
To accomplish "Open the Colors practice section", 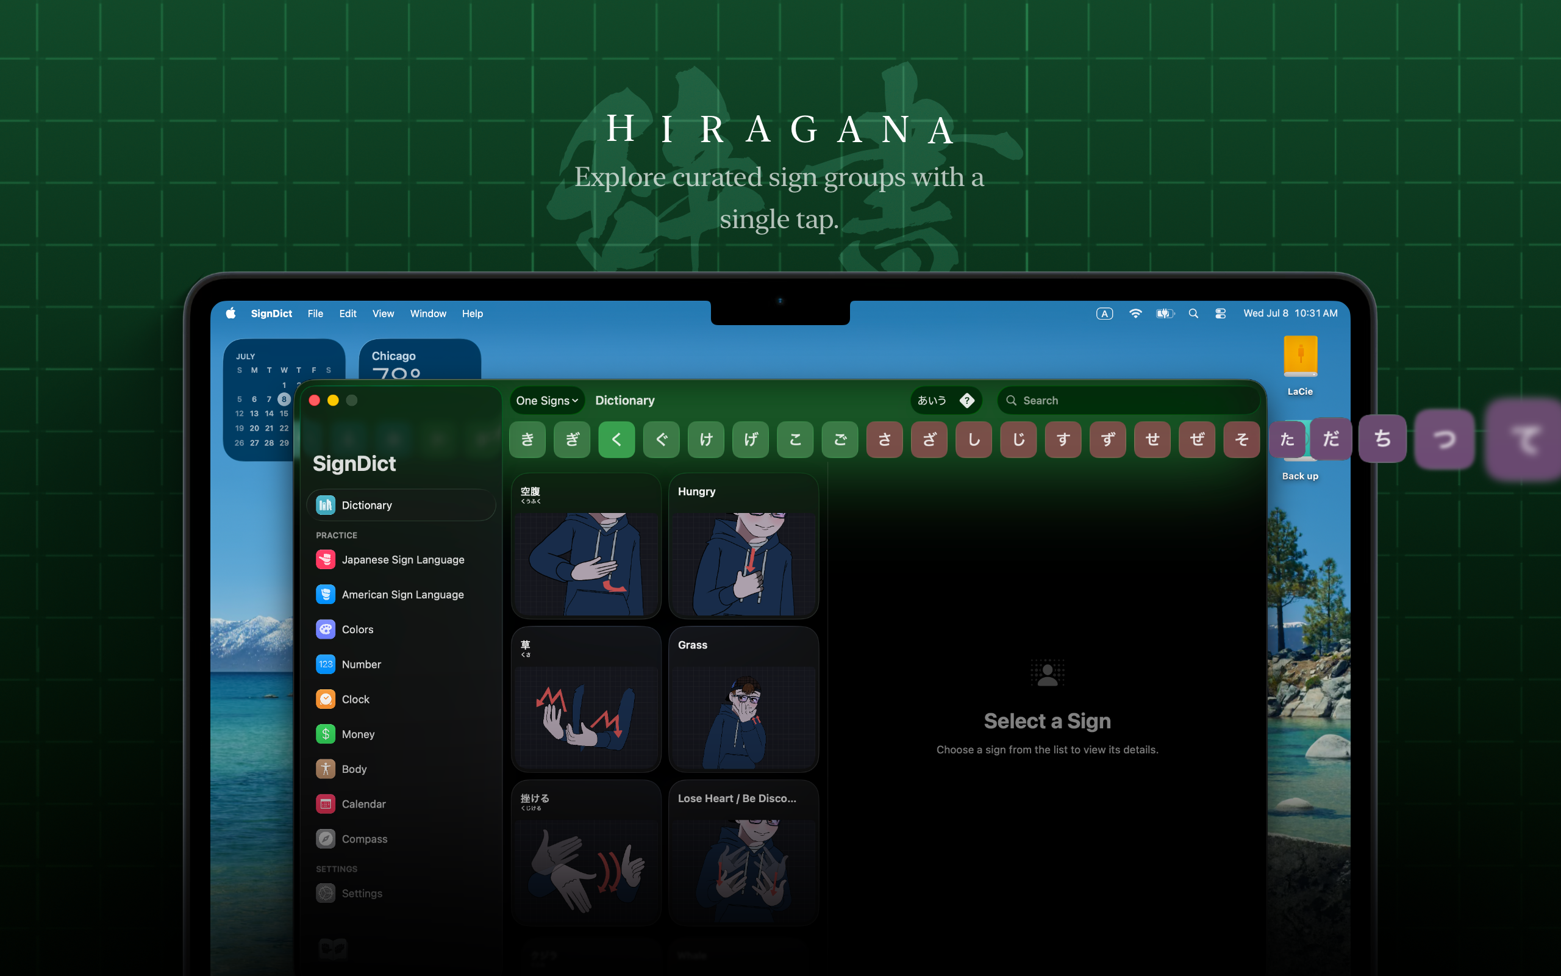I will coord(401,630).
